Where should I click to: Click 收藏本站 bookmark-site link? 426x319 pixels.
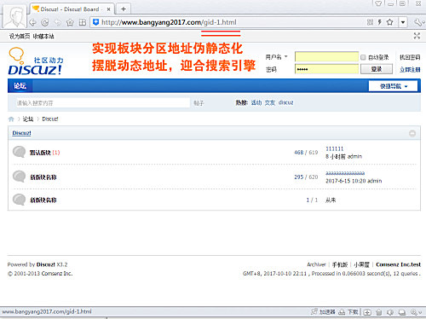(43, 36)
